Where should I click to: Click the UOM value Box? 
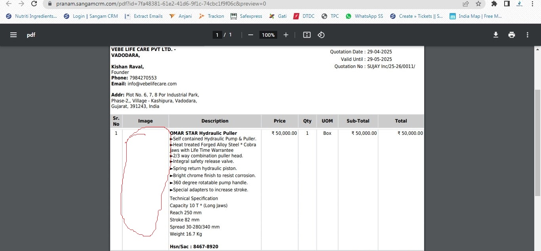[327, 133]
